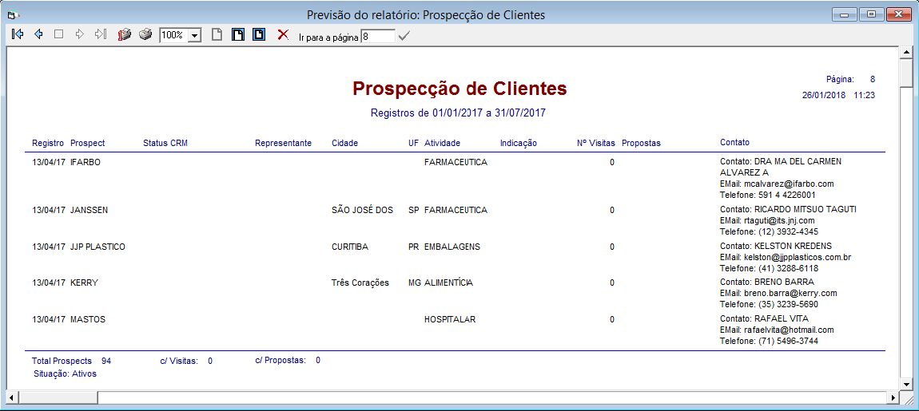The image size is (919, 411).
Task: Open the printer setup icon
Action: click(124, 35)
